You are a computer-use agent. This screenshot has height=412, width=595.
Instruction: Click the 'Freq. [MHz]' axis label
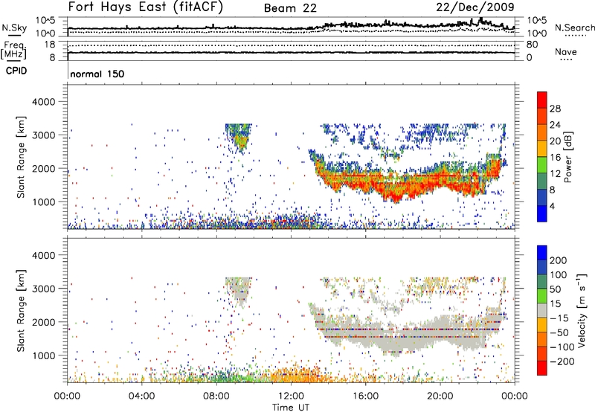coord(13,50)
